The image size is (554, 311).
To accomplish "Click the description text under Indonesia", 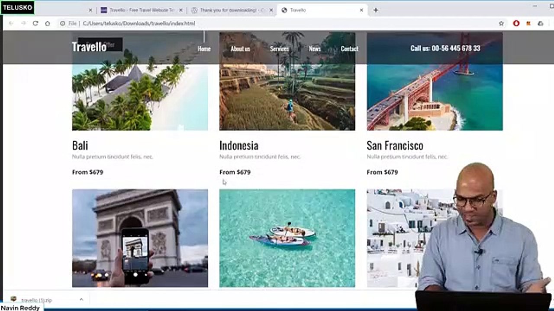I will click(x=260, y=157).
